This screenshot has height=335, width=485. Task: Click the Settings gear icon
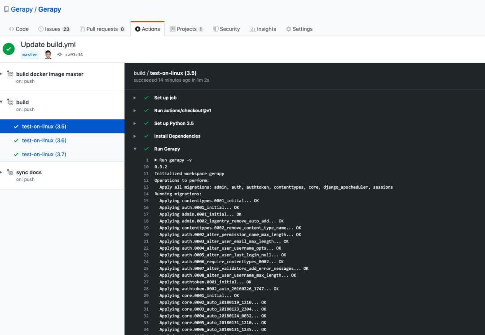[288, 29]
